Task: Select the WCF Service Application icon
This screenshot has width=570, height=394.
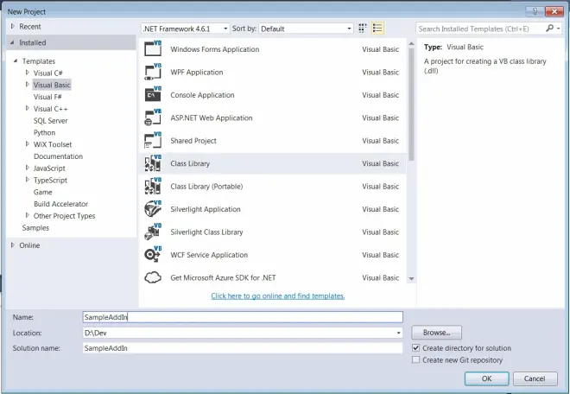Action: click(153, 255)
